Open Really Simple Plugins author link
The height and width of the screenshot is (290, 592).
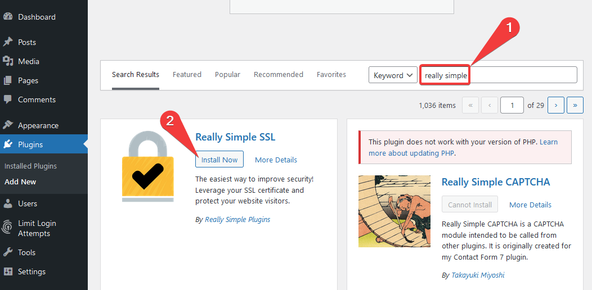pyautogui.click(x=237, y=220)
